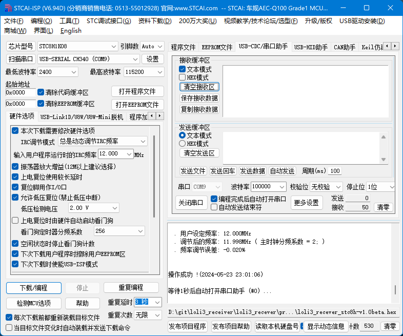Open the 低压检测电压 2.00 V dropdown

(115, 208)
